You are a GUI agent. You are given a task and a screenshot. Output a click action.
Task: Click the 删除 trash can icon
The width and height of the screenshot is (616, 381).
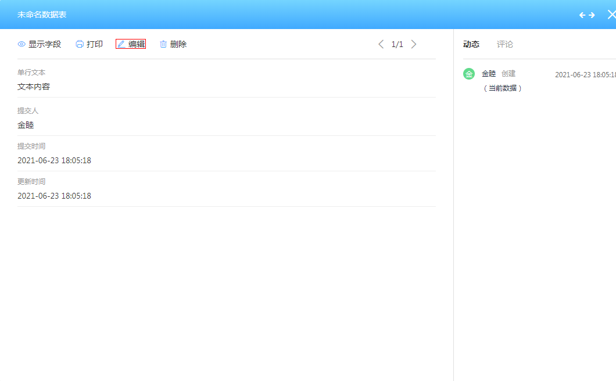click(x=163, y=44)
